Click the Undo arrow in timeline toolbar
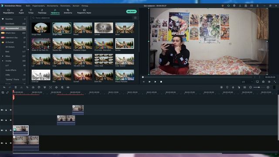The width and height of the screenshot is (279, 157). coord(4,87)
